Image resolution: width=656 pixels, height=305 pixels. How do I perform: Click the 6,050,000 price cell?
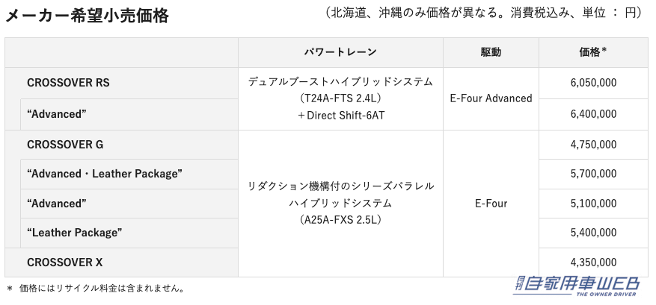coord(593,83)
